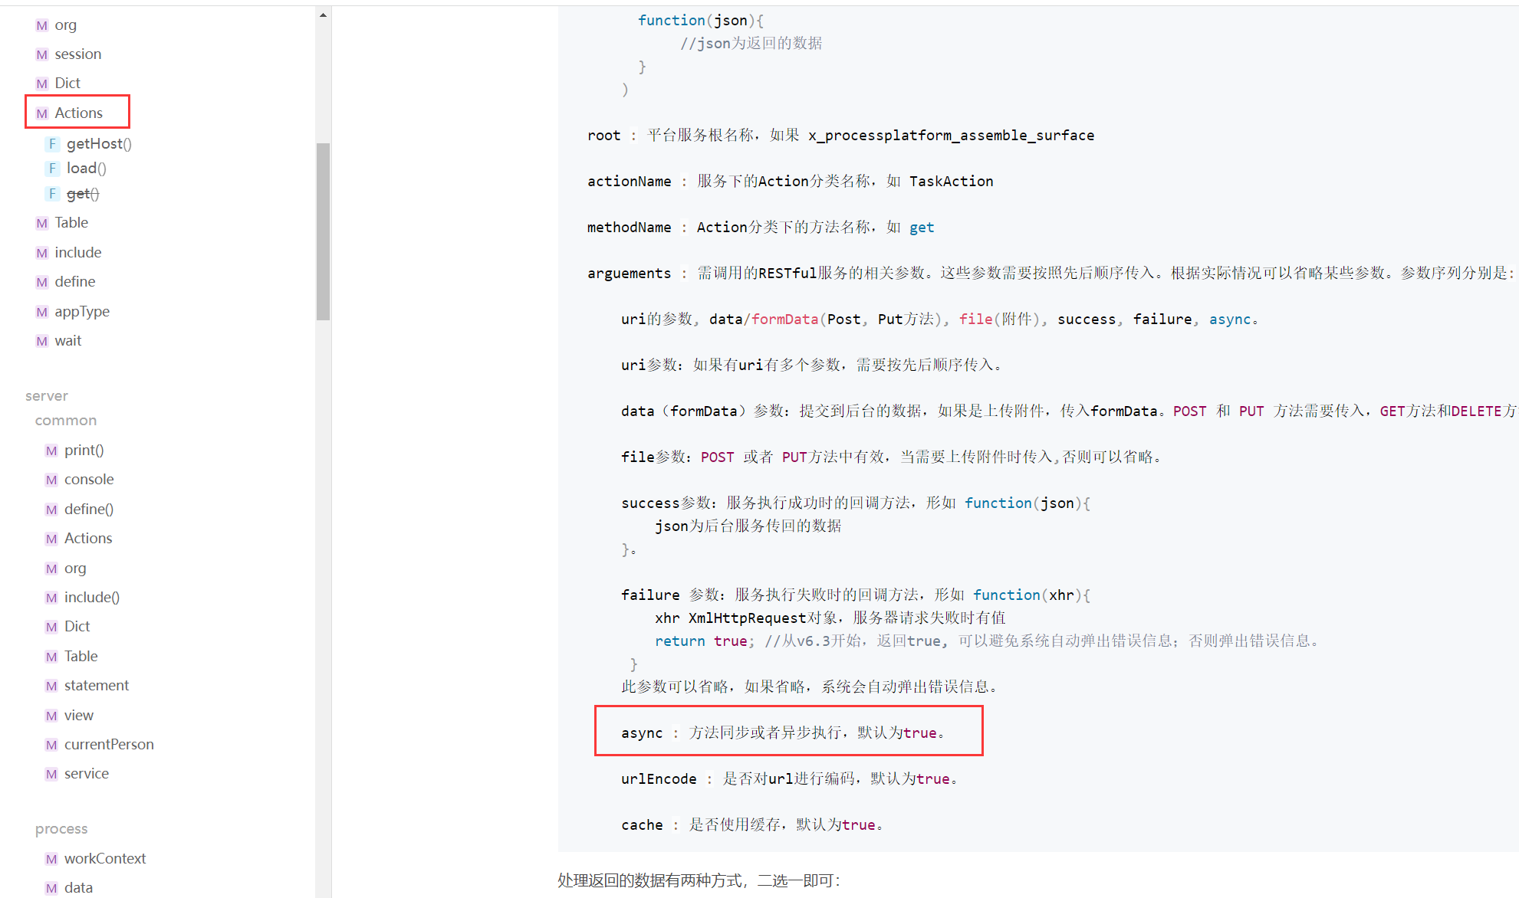Click the sidebar scroll-up arrow
The height and width of the screenshot is (898, 1519).
pyautogui.click(x=323, y=15)
